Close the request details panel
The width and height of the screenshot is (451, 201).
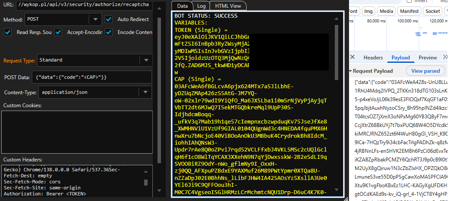click(x=352, y=58)
